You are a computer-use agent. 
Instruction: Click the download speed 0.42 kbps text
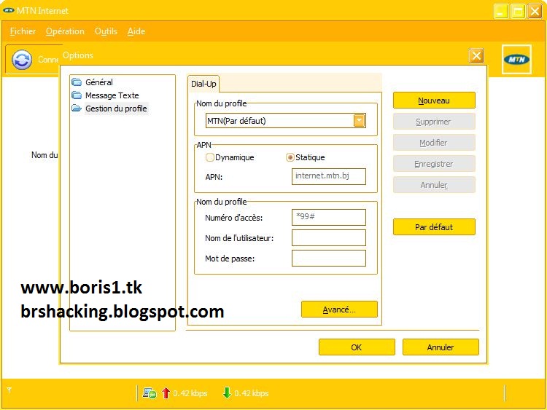[252, 393]
